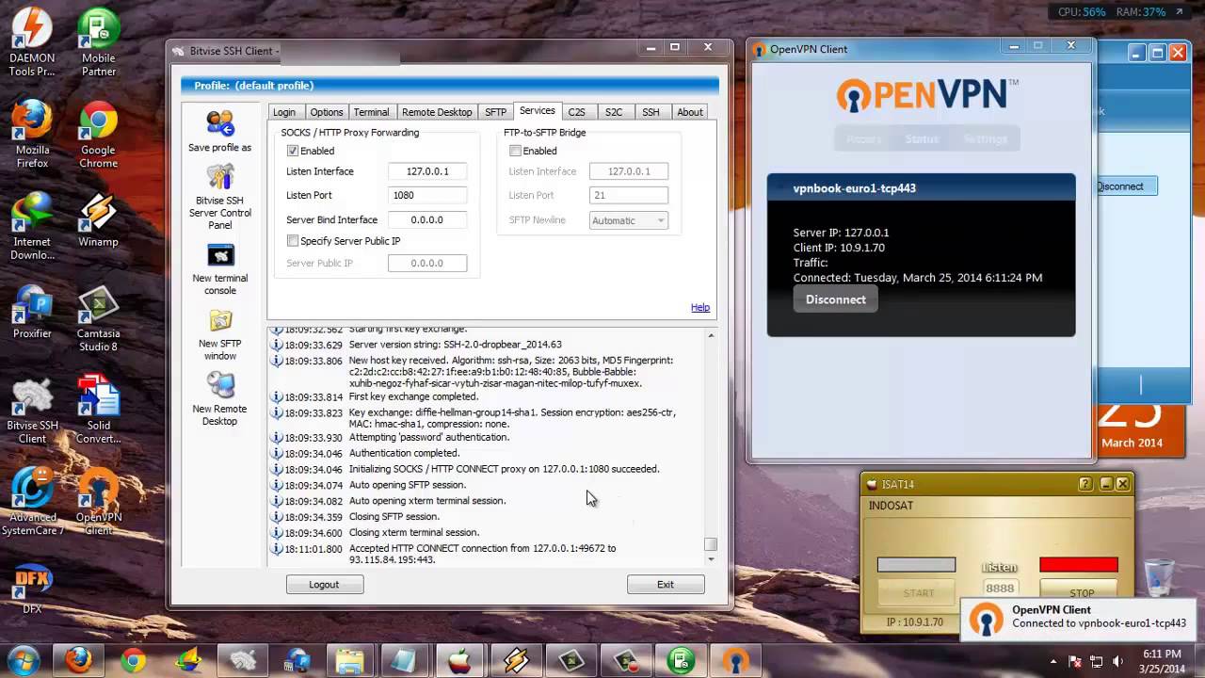The image size is (1205, 678).
Task: Select Winamp desktop icon
Action: coord(98,221)
